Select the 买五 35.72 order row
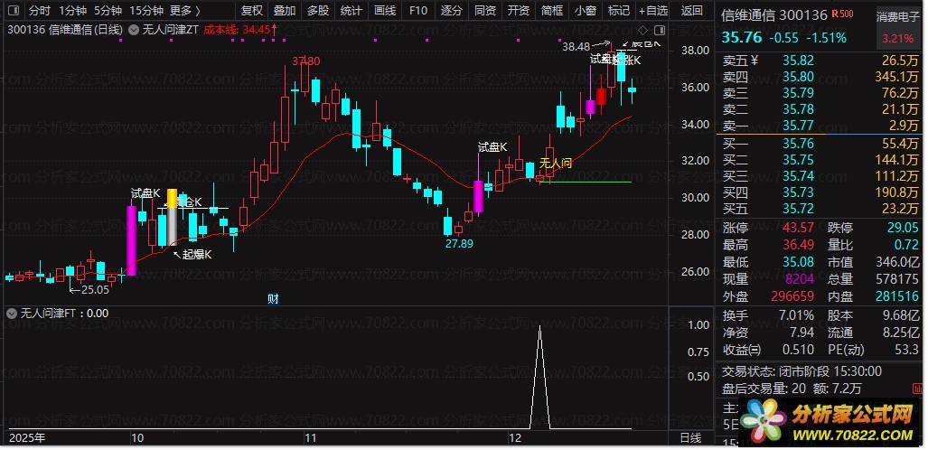Image resolution: width=928 pixels, height=450 pixels. click(821, 209)
